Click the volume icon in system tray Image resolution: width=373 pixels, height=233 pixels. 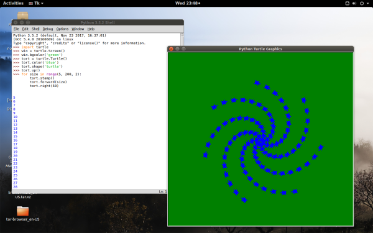pyautogui.click(x=354, y=3)
